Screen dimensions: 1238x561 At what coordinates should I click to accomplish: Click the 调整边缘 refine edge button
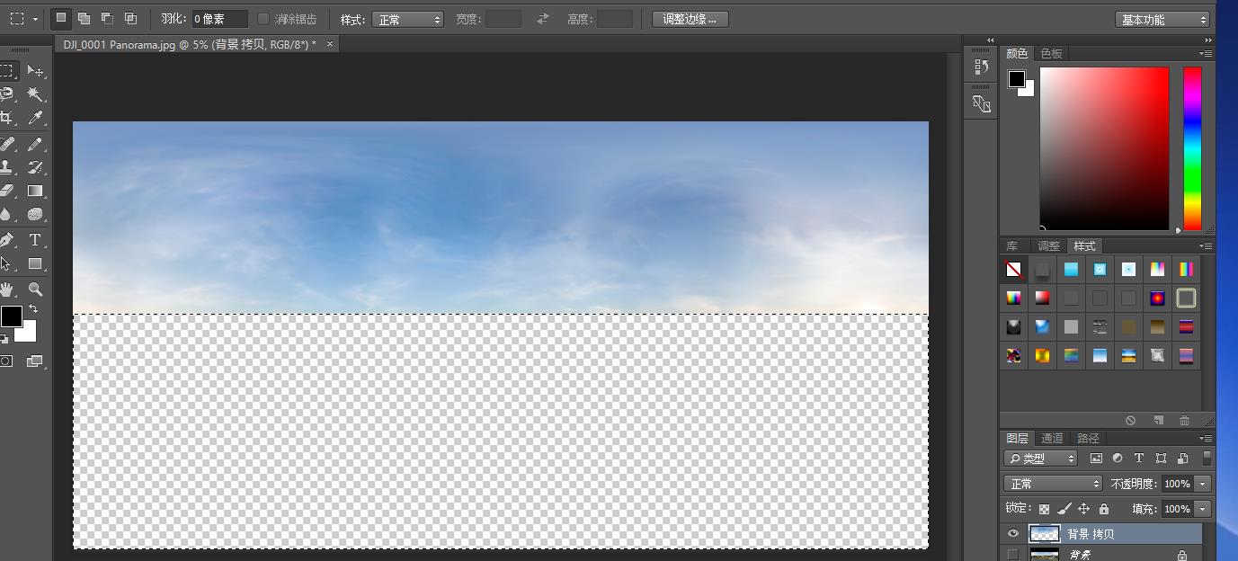click(690, 19)
